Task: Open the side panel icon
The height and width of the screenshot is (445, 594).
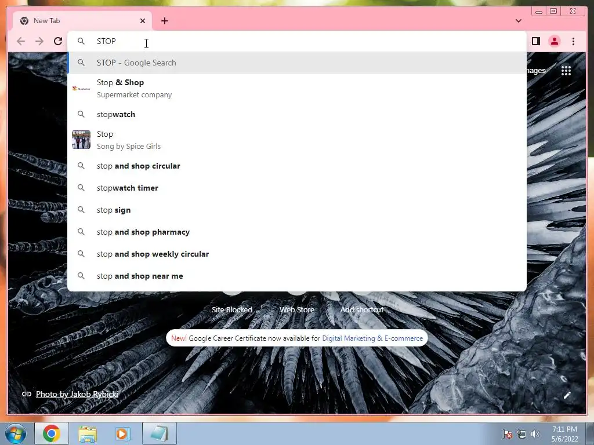Action: coord(535,41)
